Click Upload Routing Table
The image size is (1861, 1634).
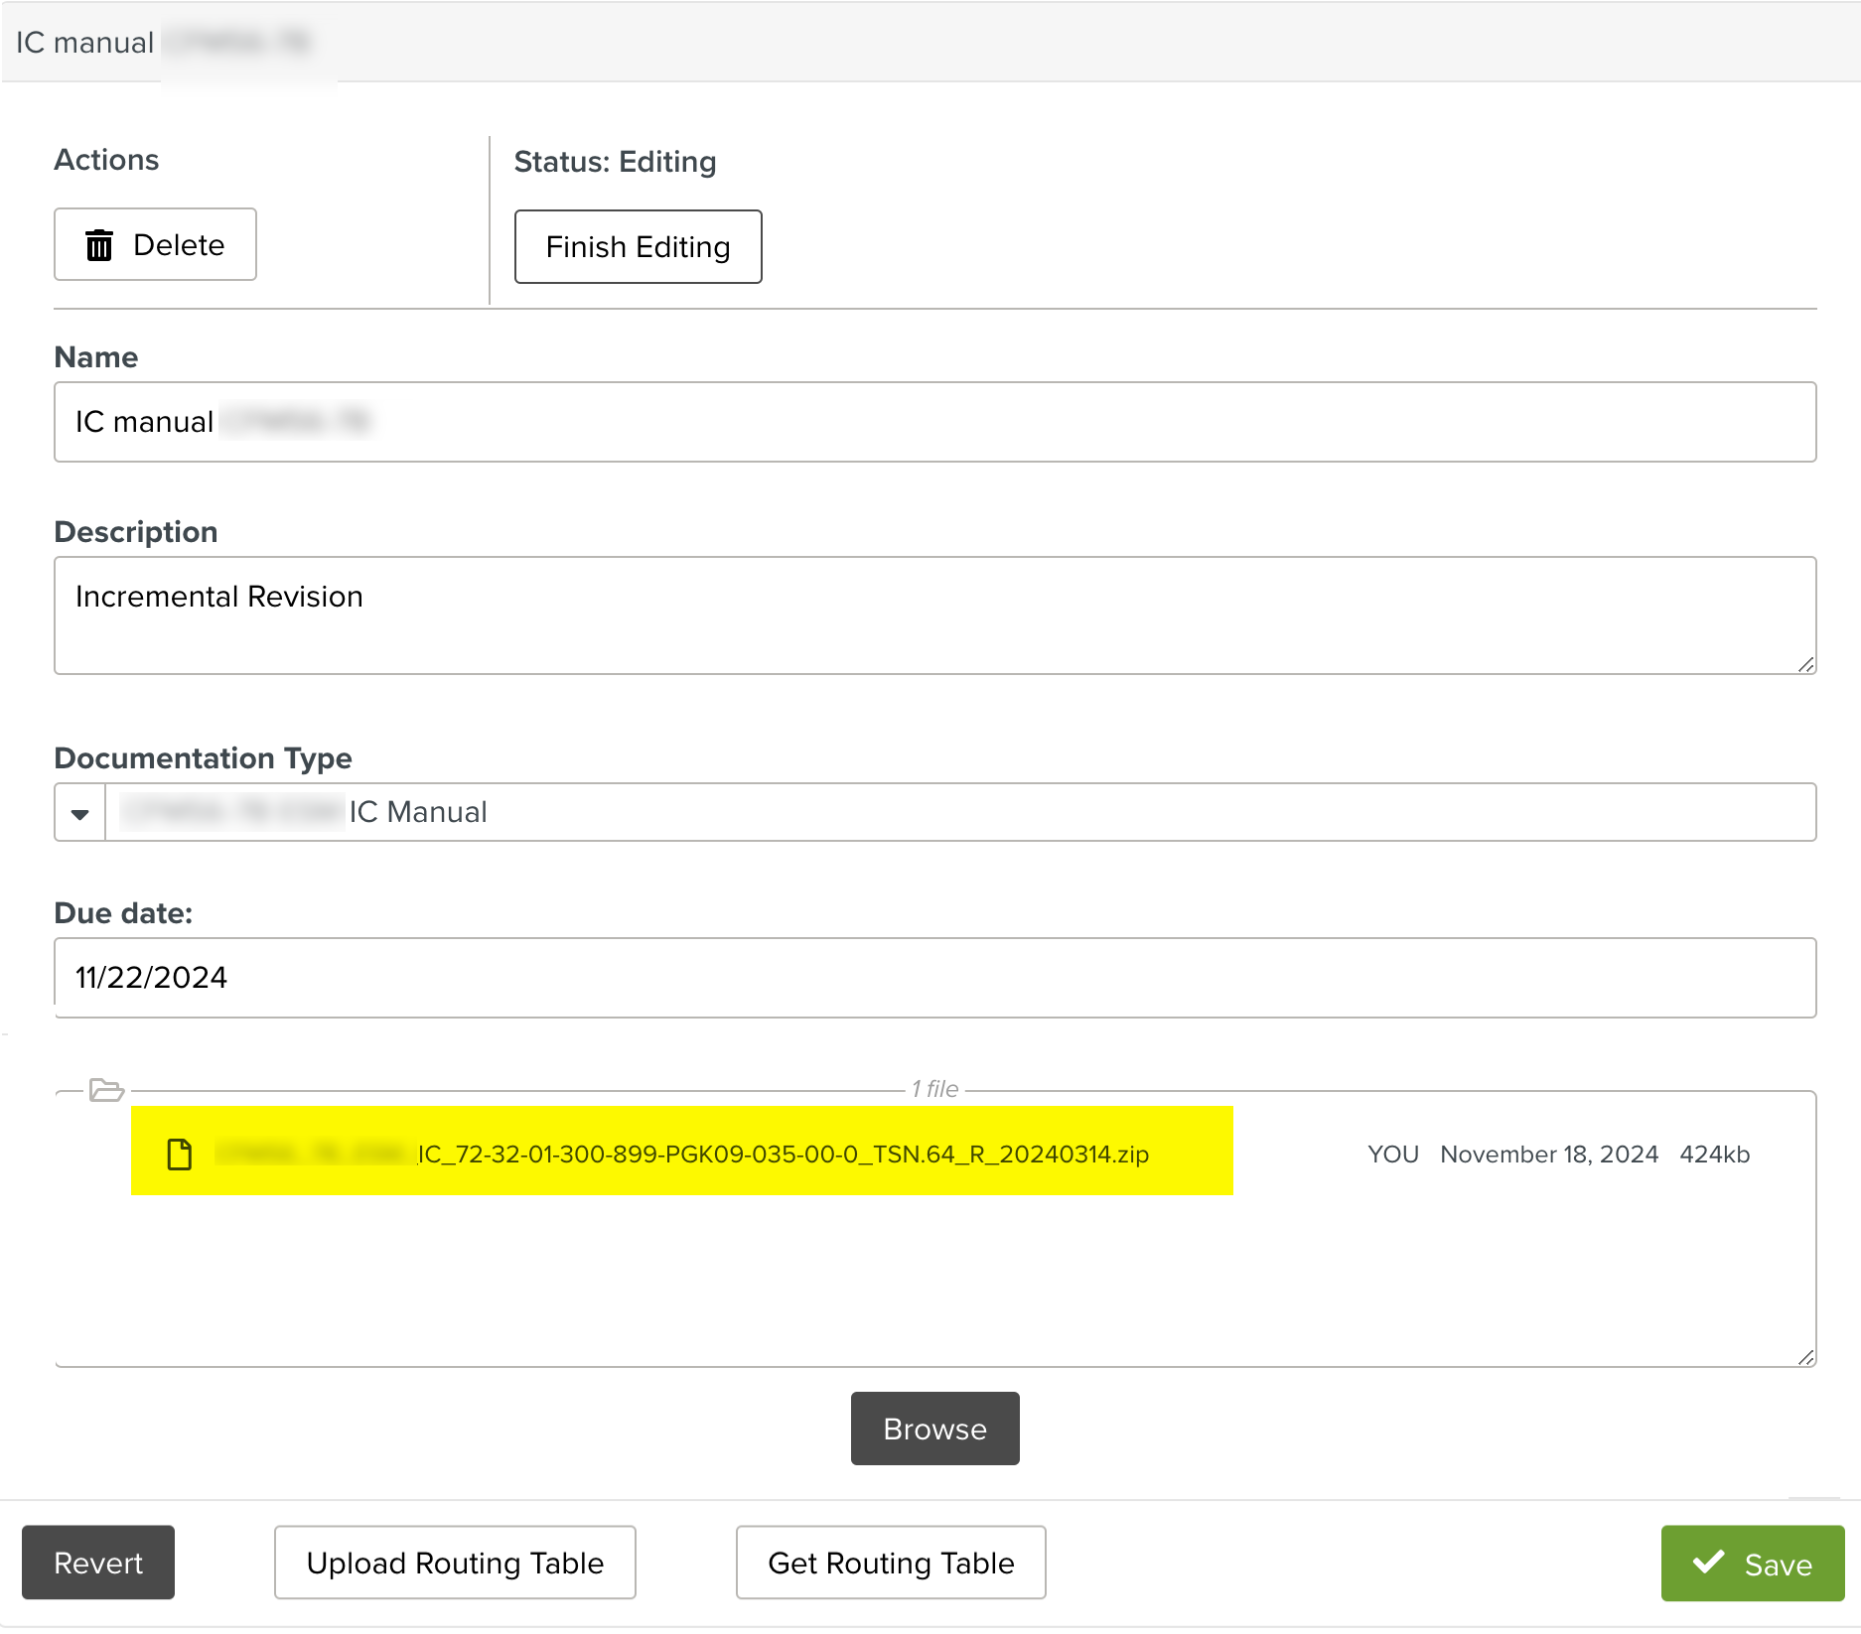pyautogui.click(x=455, y=1563)
